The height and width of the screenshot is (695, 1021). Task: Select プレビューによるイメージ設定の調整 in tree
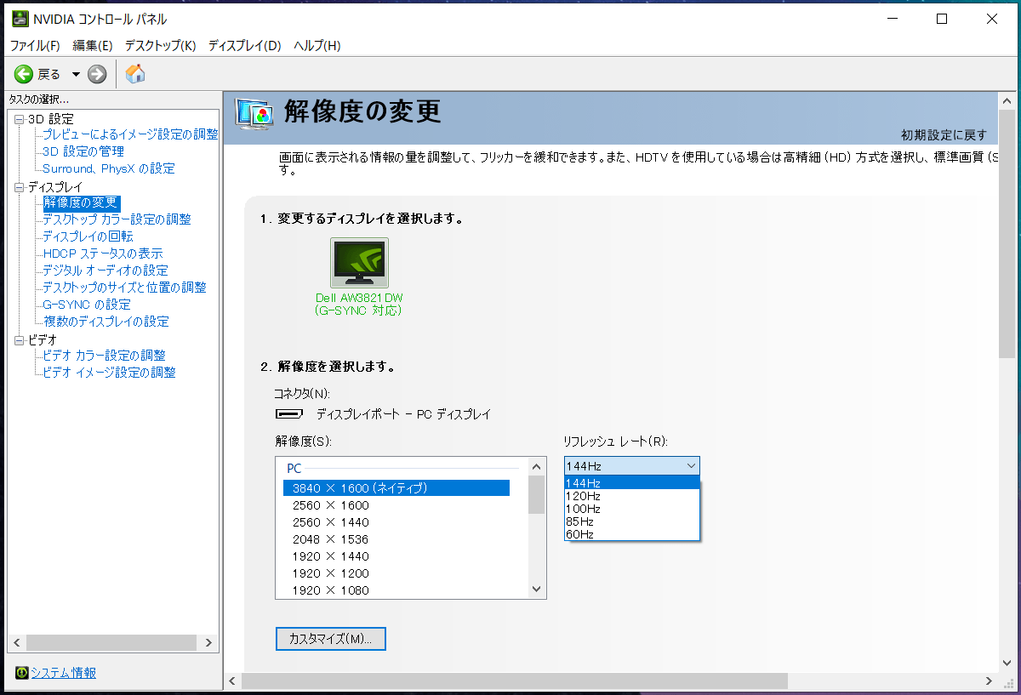tap(130, 134)
